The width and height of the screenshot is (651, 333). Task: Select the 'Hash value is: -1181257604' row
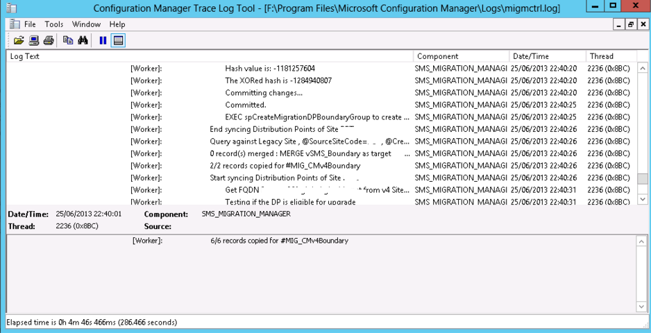click(322, 68)
